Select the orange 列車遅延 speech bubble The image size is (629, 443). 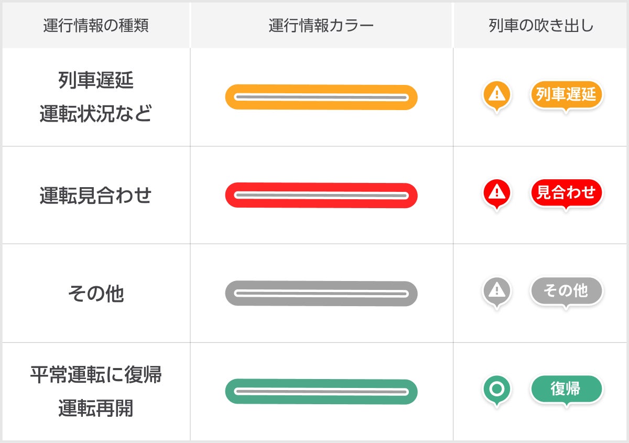[x=566, y=94]
